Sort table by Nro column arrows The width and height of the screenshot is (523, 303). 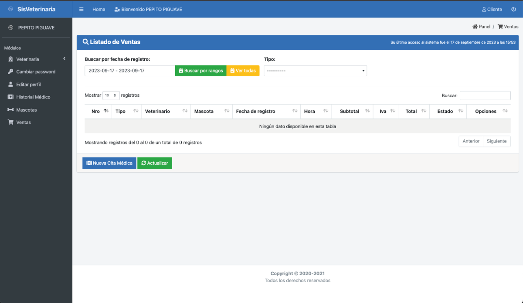[x=106, y=111]
